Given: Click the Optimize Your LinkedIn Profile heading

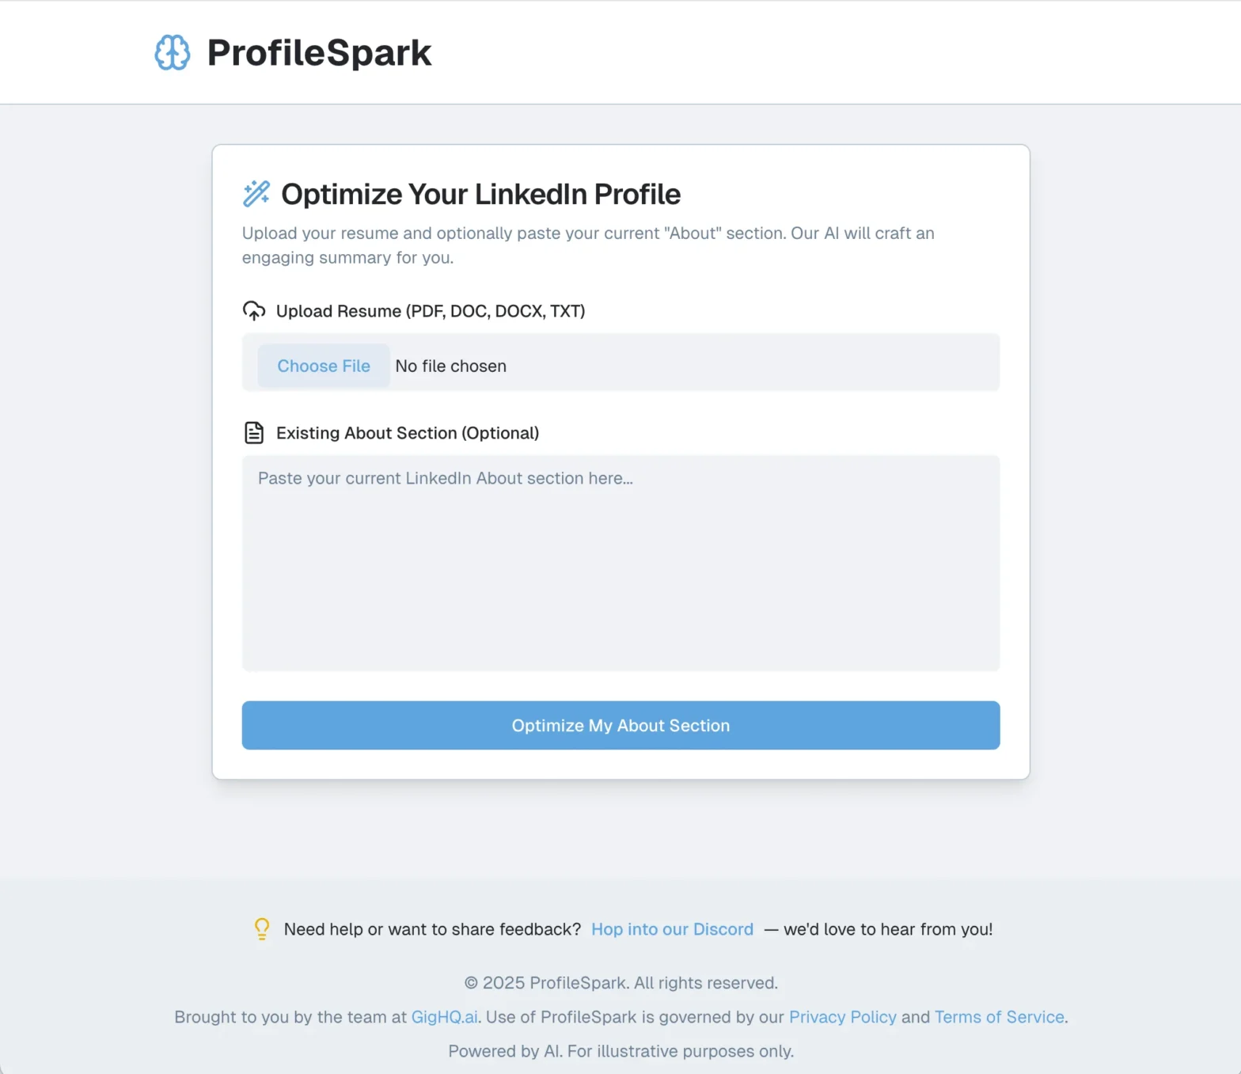Looking at the screenshot, I should point(480,194).
